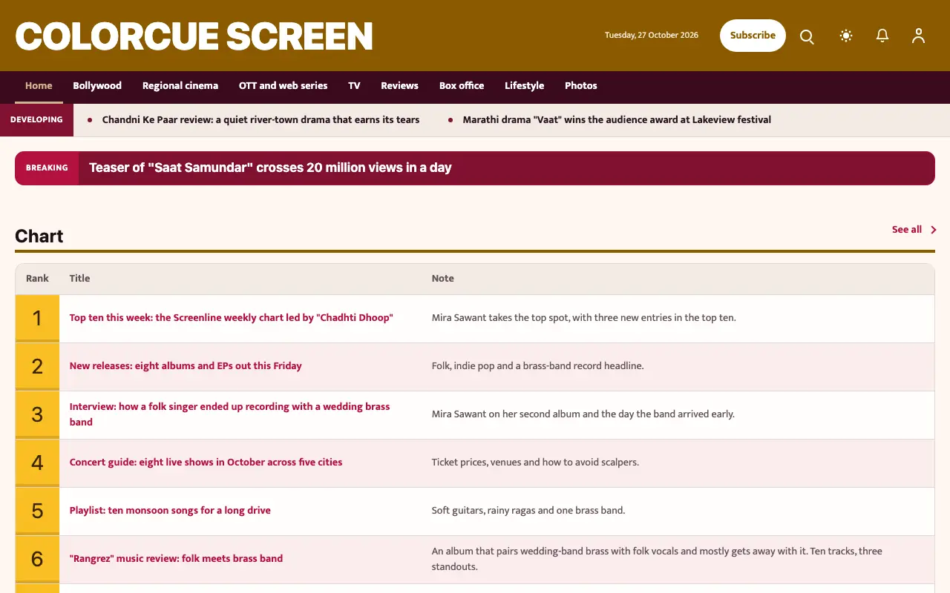Open the user account icon
The image size is (950, 593).
[919, 36]
